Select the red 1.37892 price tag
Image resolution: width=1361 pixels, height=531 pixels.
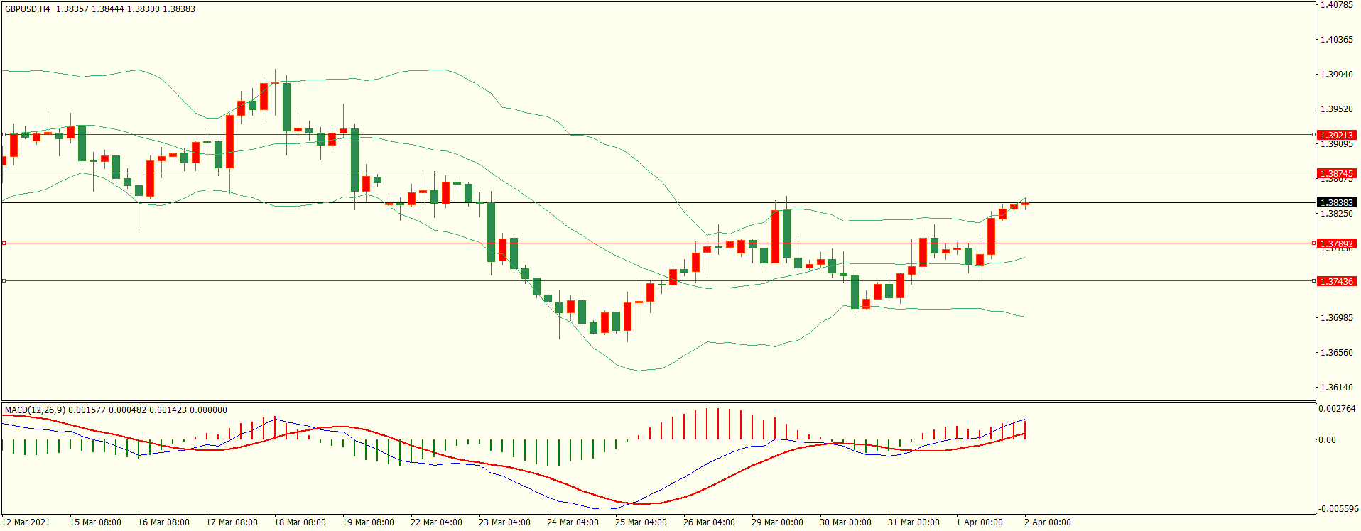click(1337, 243)
